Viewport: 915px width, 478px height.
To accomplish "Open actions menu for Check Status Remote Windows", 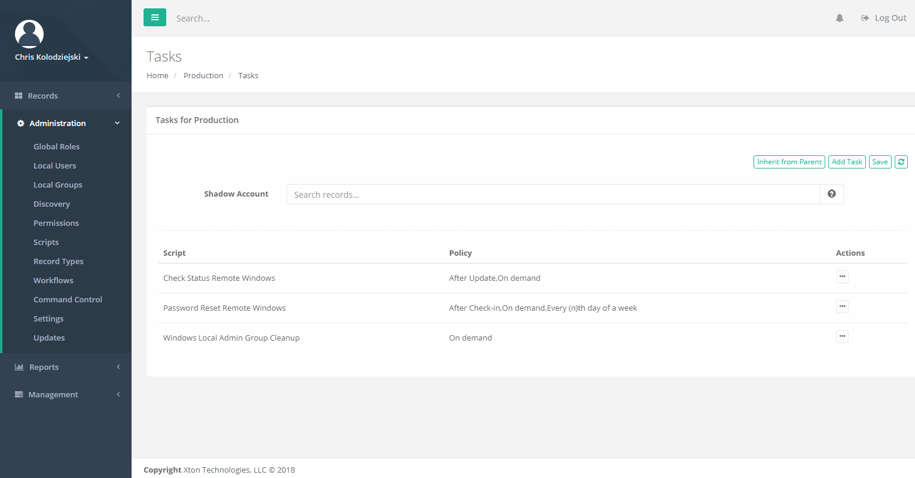I will (x=842, y=277).
